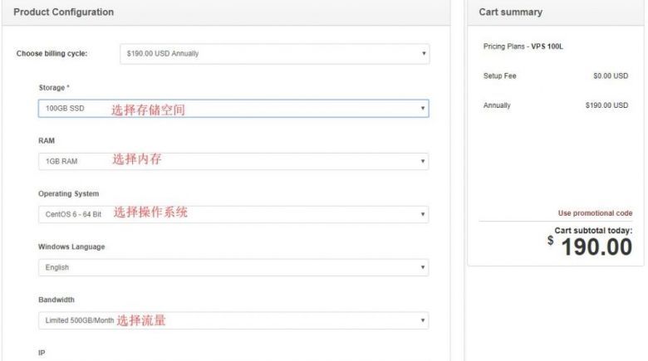Open the RAM 1GB RAM dropdown
Image resolution: width=648 pixels, height=361 pixels.
[x=233, y=161]
